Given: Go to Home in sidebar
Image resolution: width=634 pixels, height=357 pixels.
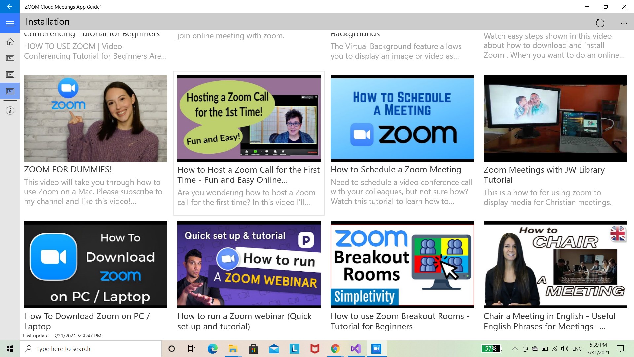Looking at the screenshot, I should pyautogui.click(x=10, y=42).
